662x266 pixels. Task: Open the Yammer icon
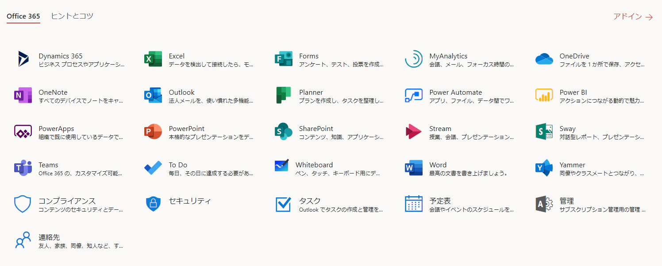(x=544, y=168)
